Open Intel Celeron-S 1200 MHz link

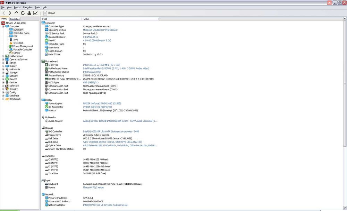[x=102, y=65]
